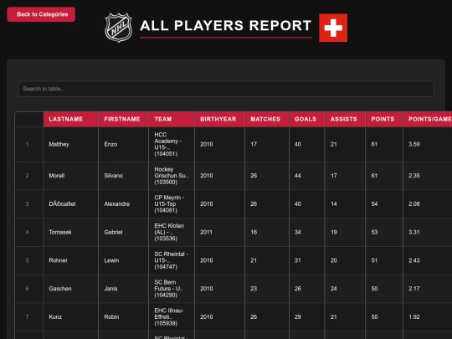This screenshot has width=452, height=339.
Task: Sort by the GOALS column header
Action: pyautogui.click(x=306, y=120)
